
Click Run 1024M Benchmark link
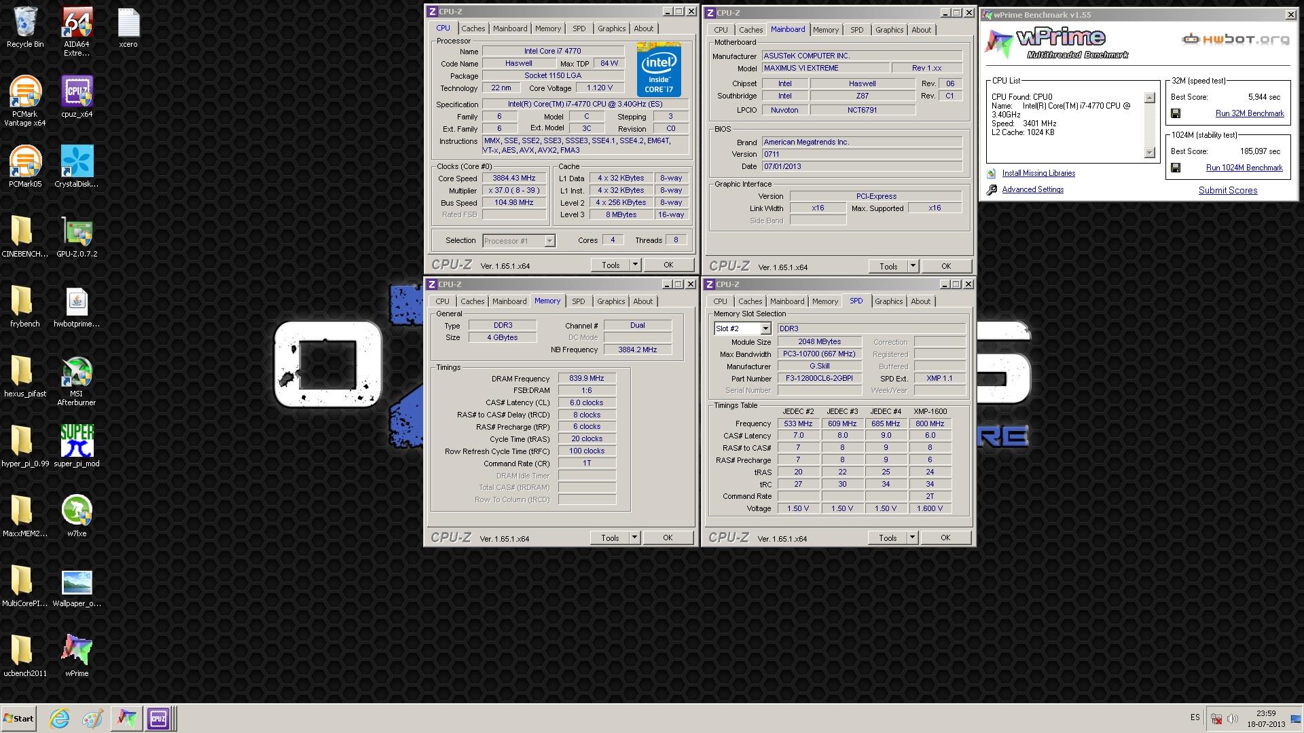1244,168
